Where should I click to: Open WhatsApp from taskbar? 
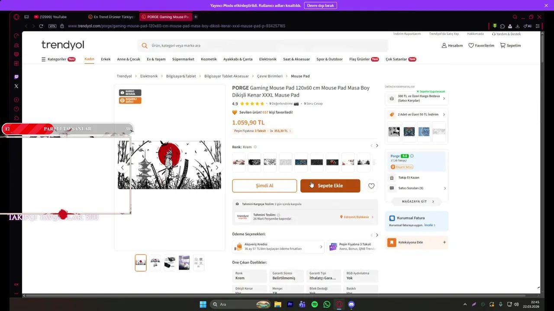pyautogui.click(x=327, y=305)
